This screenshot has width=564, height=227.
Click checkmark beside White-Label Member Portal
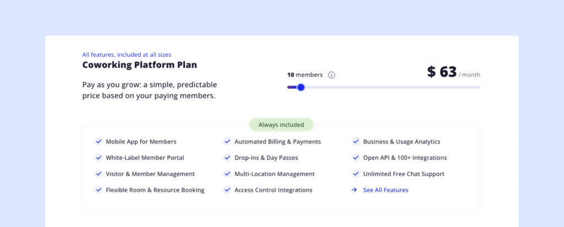[99, 158]
